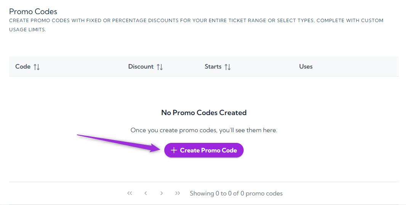Click the Promo Codes page title
Image resolution: width=406 pixels, height=205 pixels.
(33, 11)
